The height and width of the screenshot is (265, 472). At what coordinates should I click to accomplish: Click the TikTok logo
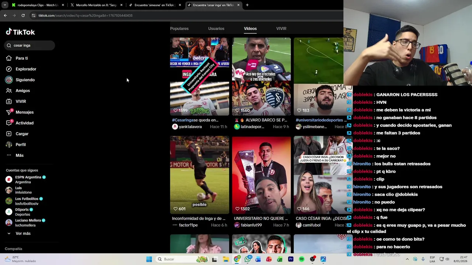pos(20,32)
